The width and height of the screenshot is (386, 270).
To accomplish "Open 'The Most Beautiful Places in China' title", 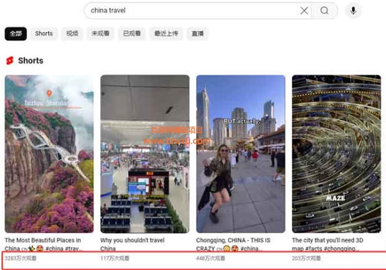I will (x=43, y=244).
